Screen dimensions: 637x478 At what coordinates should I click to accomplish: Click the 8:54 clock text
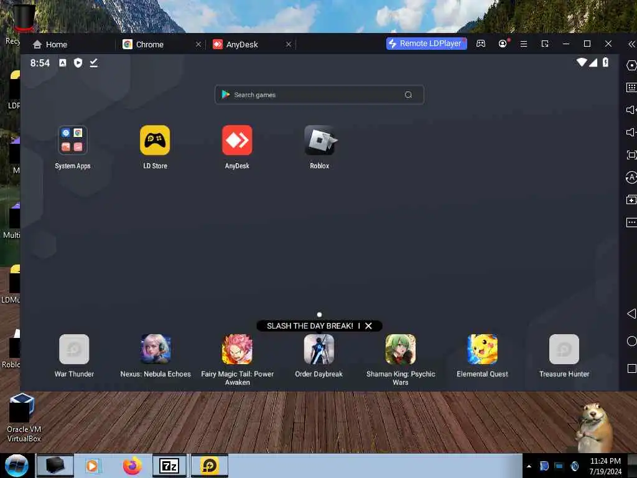pos(40,63)
